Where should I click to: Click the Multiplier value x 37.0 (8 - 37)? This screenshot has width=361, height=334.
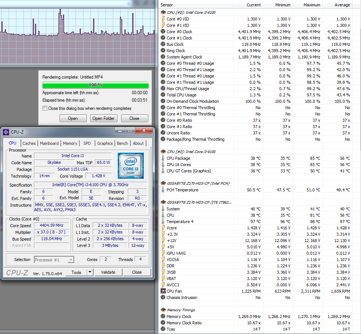pyautogui.click(x=51, y=232)
